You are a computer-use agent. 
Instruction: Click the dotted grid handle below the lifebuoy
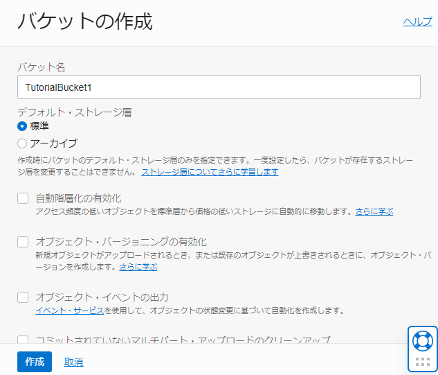pyautogui.click(x=422, y=361)
